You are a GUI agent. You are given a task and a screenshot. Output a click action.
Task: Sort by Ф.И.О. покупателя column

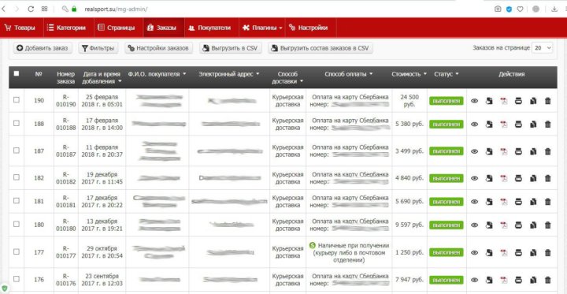tap(157, 74)
